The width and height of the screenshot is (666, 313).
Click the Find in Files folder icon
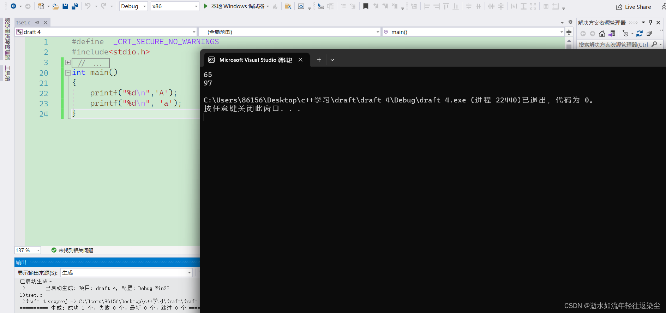tap(288, 6)
